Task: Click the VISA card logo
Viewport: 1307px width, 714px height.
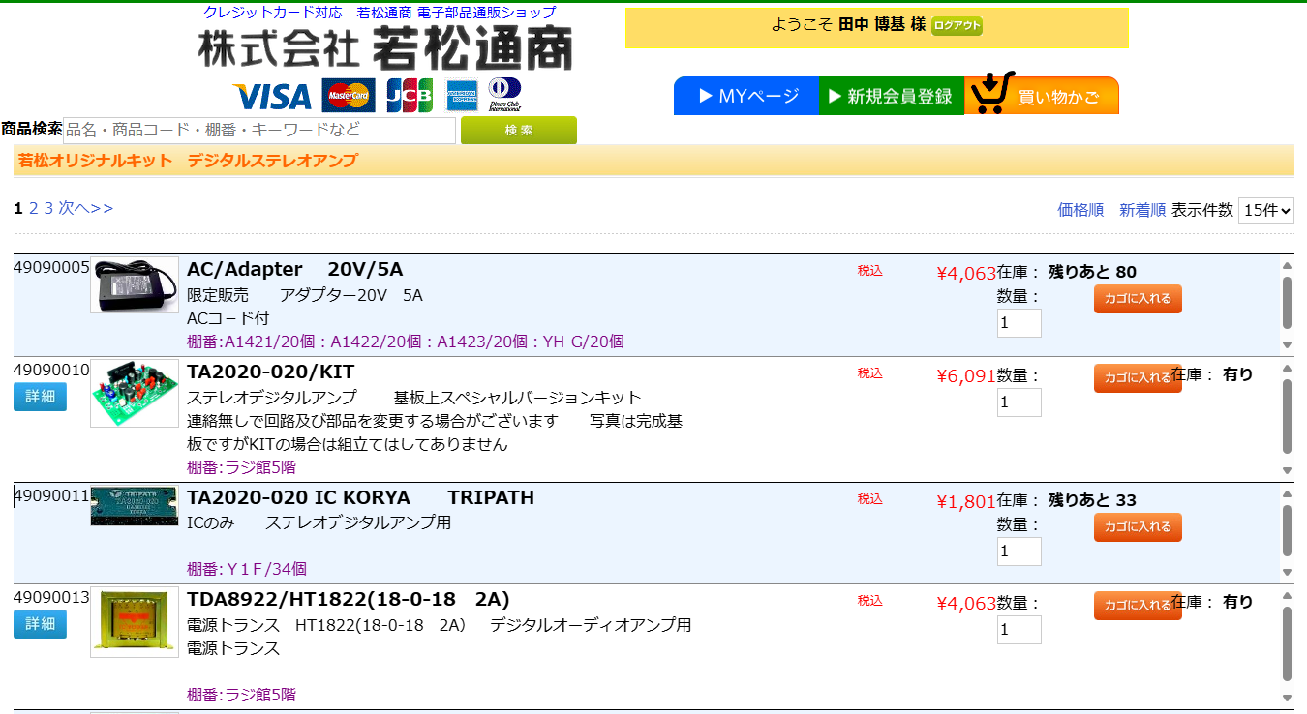Action: coord(272,97)
